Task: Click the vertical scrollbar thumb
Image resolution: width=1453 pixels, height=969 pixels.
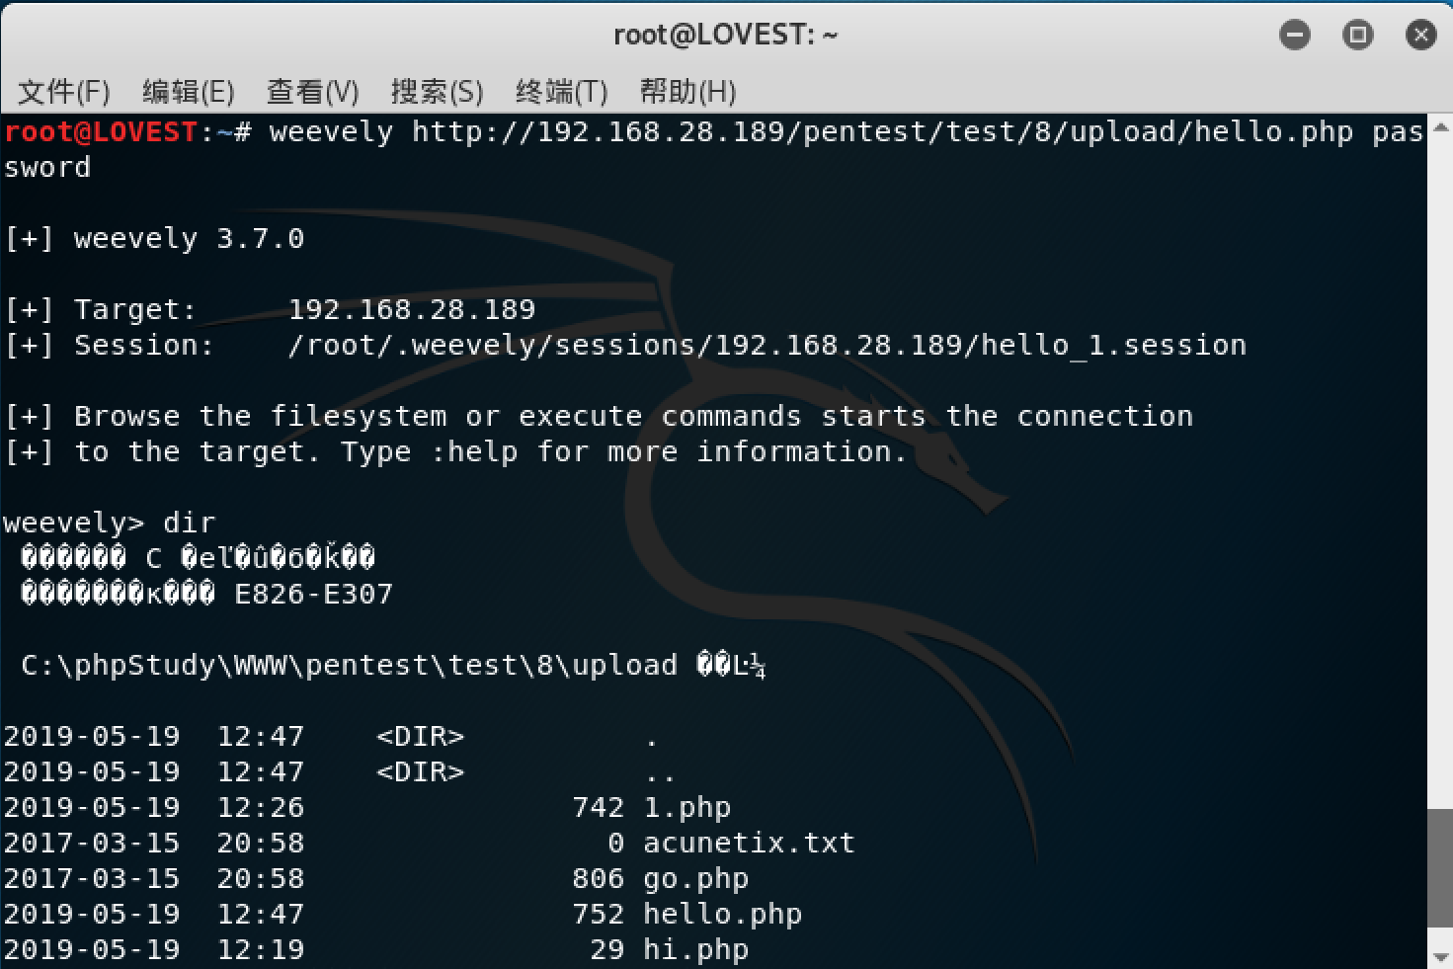Action: tap(1440, 869)
